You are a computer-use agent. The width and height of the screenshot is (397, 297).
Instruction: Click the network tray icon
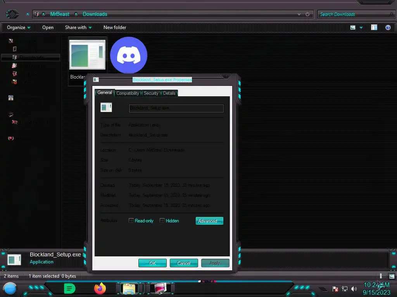click(344, 288)
